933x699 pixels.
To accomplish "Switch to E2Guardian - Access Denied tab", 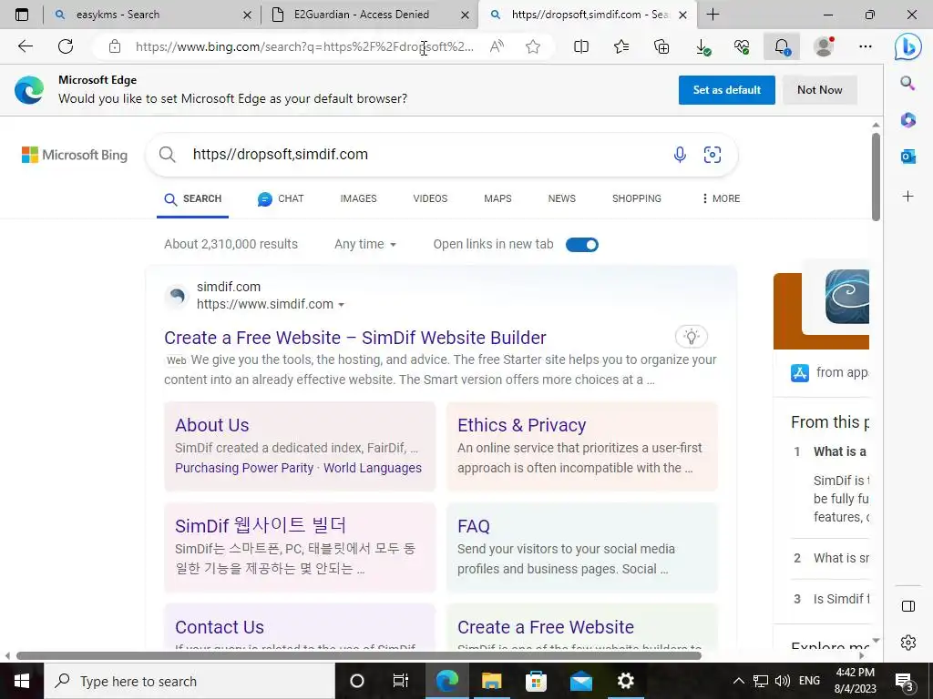I will [x=369, y=15].
